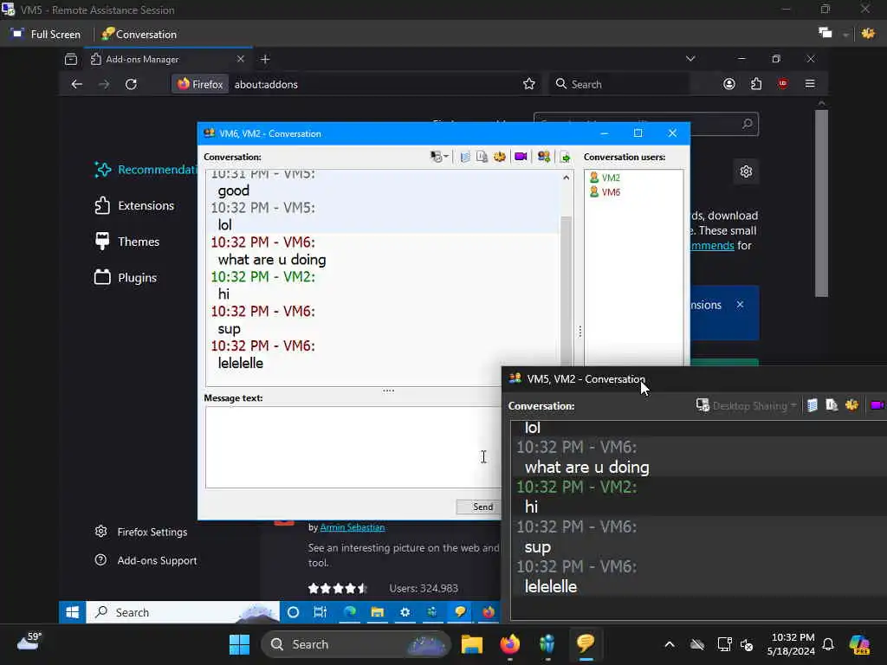Bookmark the page with the star icon
Viewport: 887px width, 665px height.
529,84
